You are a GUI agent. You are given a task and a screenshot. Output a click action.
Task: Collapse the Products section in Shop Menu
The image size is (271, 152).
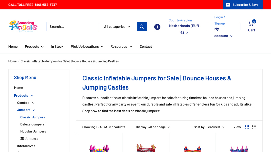click(x=23, y=96)
